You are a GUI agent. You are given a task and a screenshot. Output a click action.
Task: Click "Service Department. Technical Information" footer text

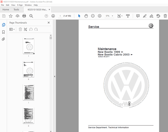tap(108, 127)
